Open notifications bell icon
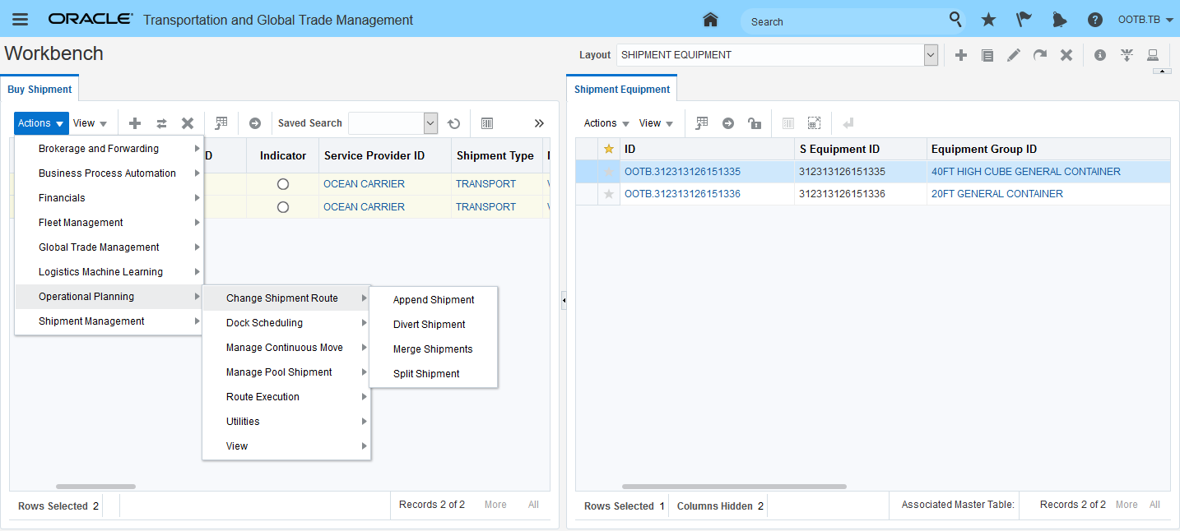This screenshot has height=531, width=1180. [1059, 20]
